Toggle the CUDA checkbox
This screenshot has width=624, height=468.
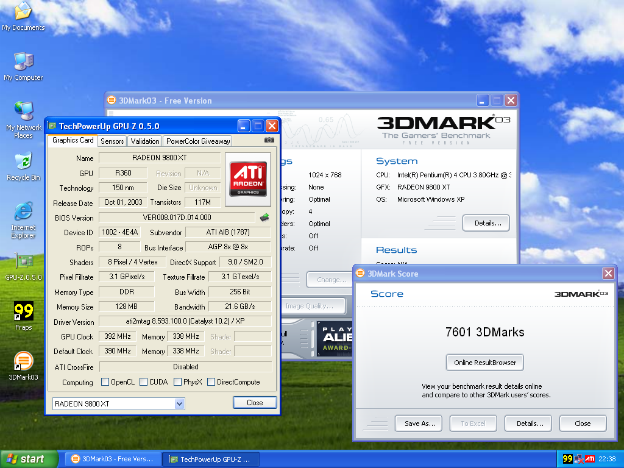point(144,382)
